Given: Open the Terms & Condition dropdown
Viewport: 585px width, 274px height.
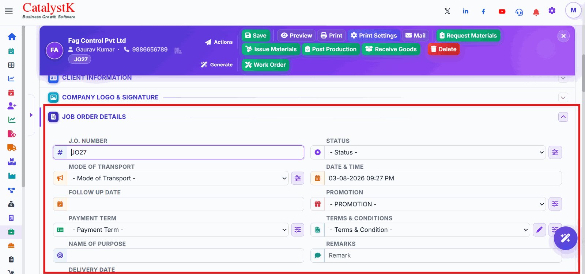Looking at the screenshot, I should [427, 230].
